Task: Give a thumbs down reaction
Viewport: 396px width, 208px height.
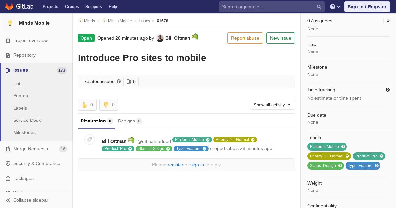Action: pos(109,105)
